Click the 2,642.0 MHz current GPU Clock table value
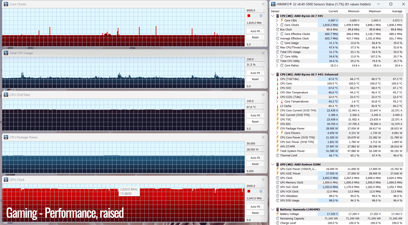Viewport: 408px width, 225px height. 330,178
